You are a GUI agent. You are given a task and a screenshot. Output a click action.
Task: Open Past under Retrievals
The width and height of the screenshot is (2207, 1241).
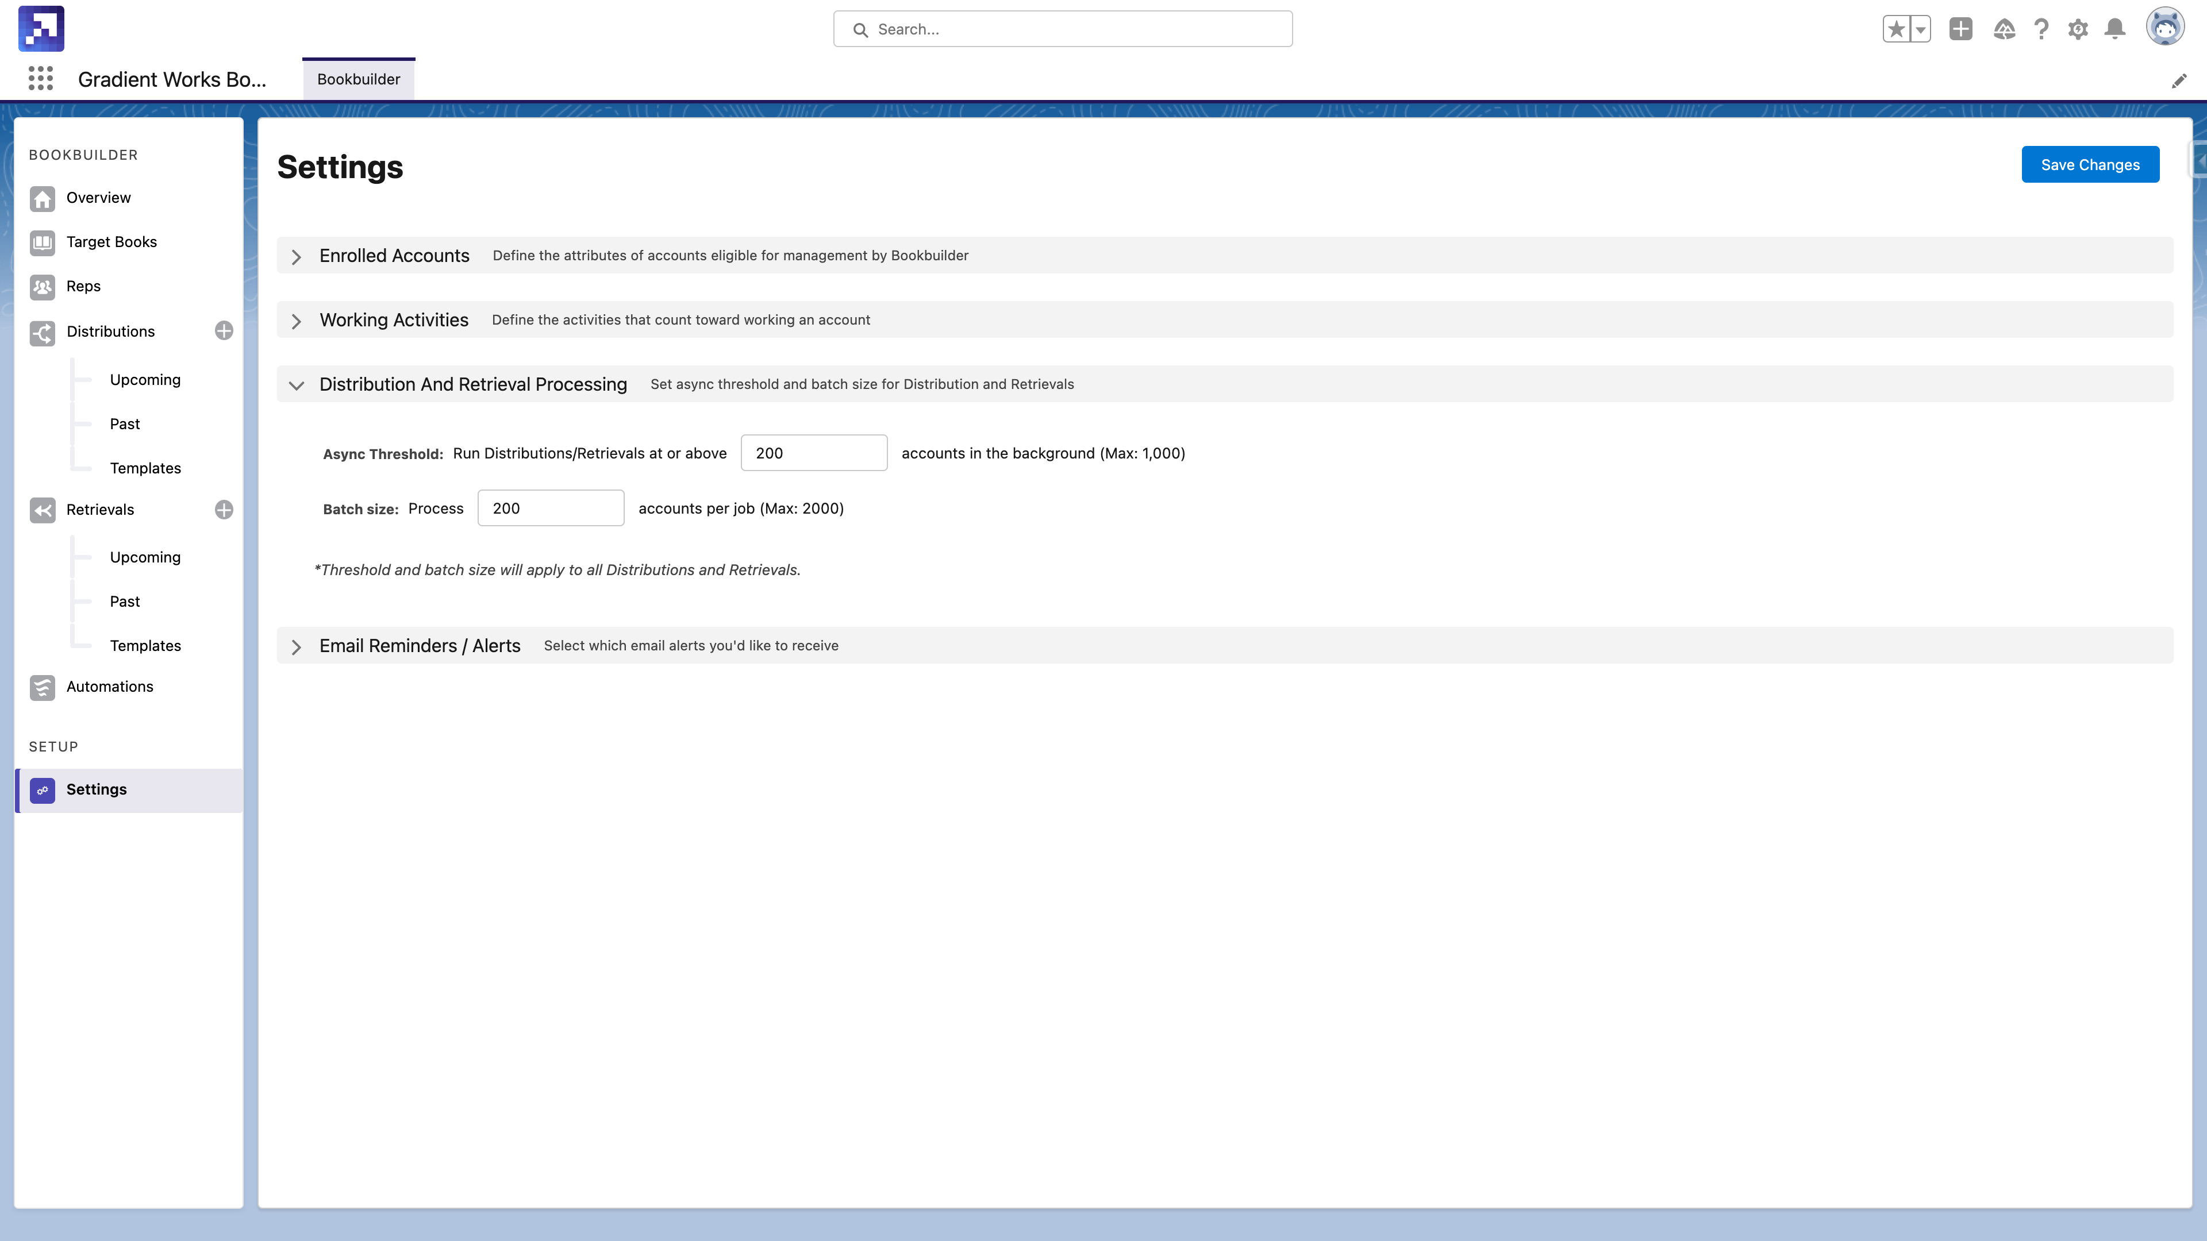pyautogui.click(x=124, y=601)
